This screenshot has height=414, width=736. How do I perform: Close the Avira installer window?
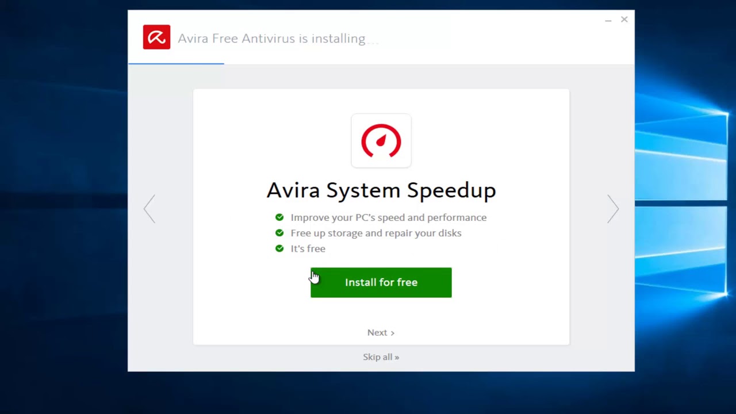pos(624,20)
